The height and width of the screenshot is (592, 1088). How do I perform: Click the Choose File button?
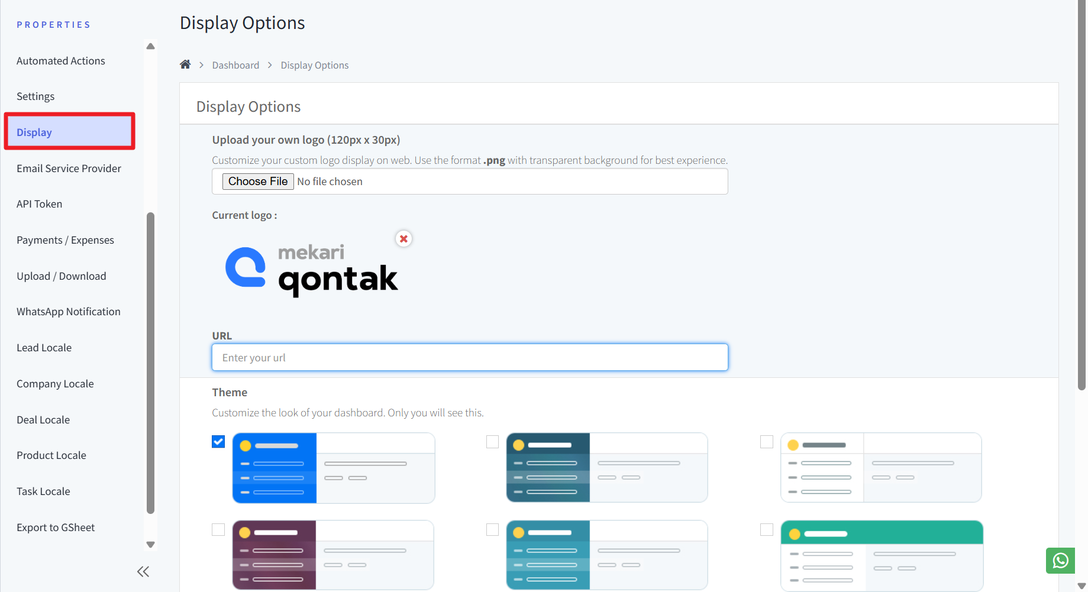[258, 182]
